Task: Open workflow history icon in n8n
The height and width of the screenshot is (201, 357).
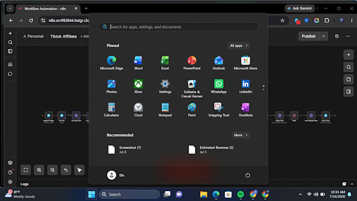Action: (x=337, y=36)
